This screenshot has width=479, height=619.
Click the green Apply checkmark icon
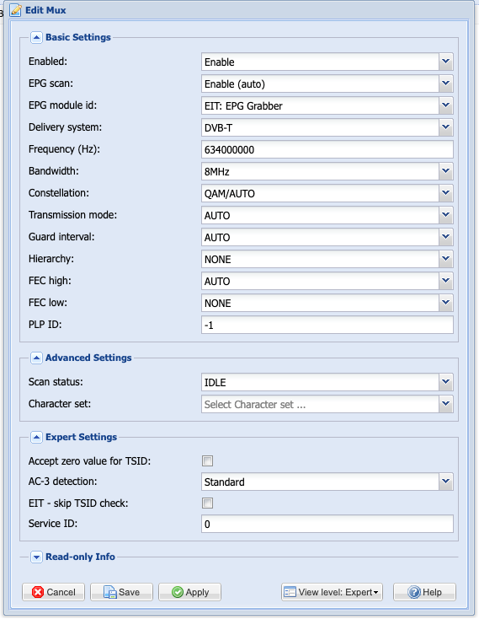pos(178,592)
